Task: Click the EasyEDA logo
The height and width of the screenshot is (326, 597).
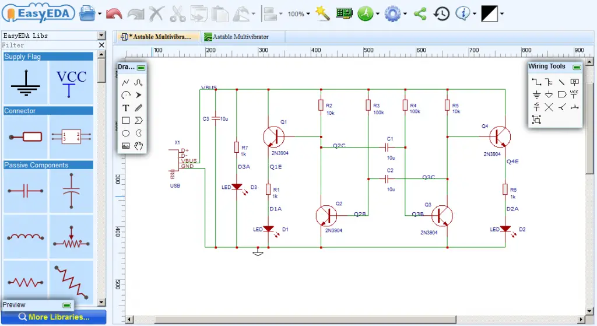Action: point(37,14)
